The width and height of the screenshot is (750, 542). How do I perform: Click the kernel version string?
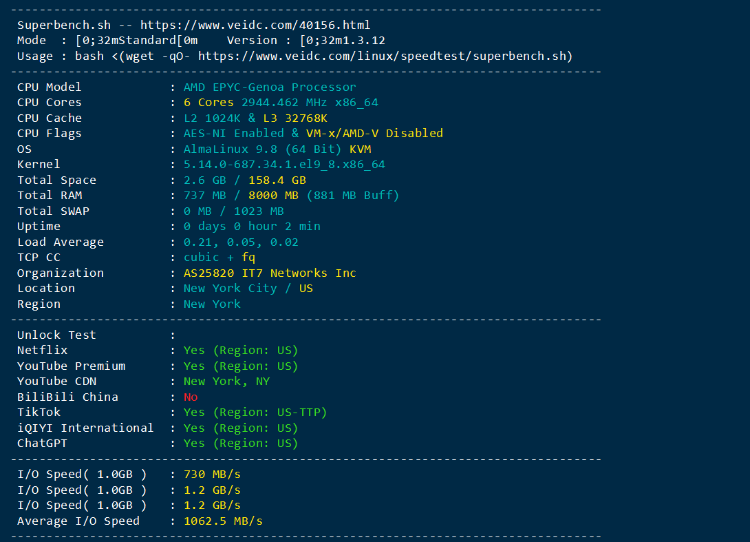tap(284, 165)
